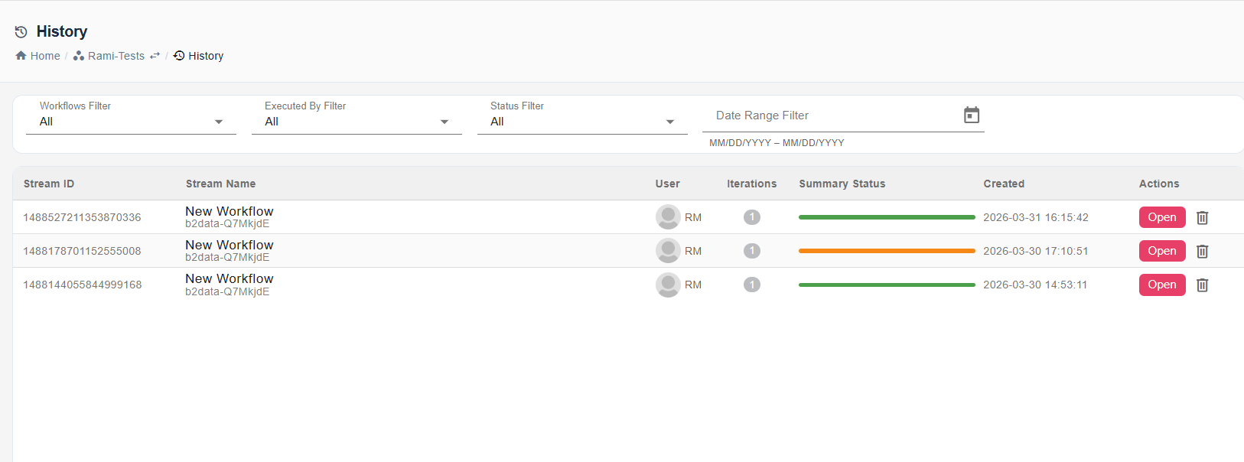The height and width of the screenshot is (462, 1244).
Task: Click the Actions column header
Action: [x=1159, y=184]
